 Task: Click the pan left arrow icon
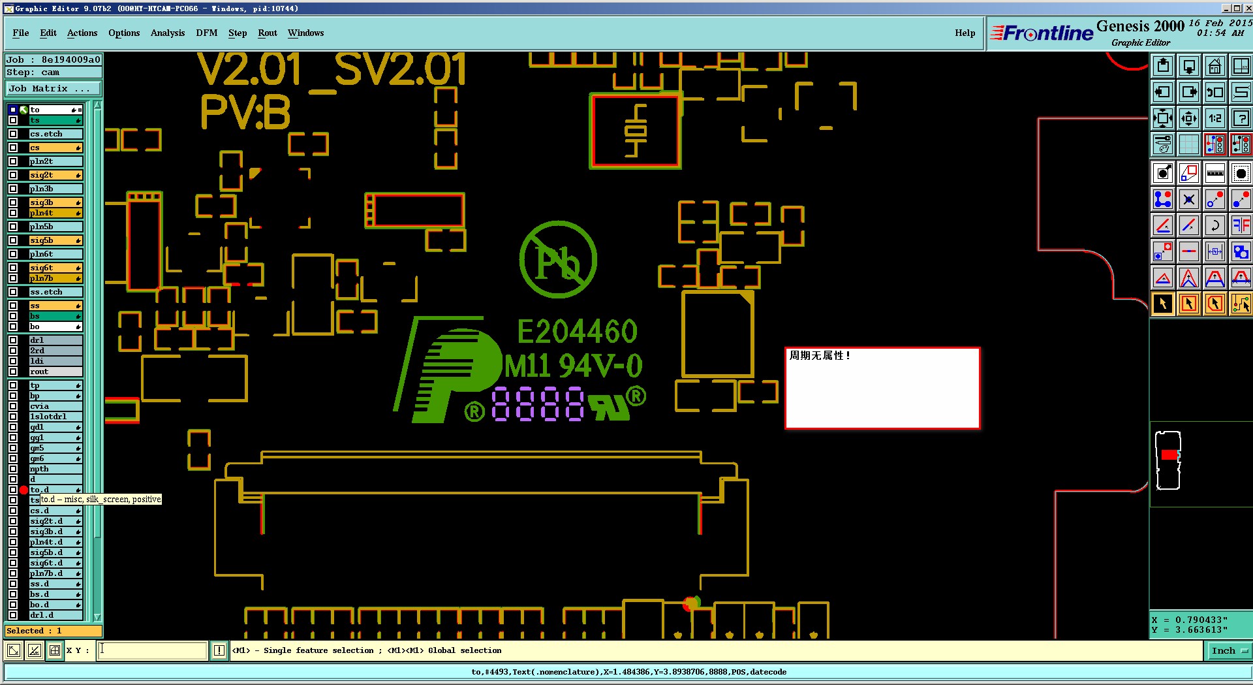coord(1163,92)
